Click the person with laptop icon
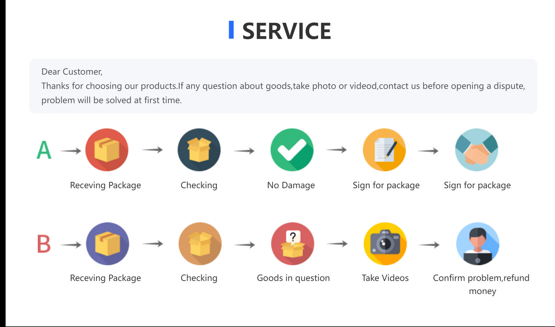This screenshot has height=327, width=555. click(477, 244)
